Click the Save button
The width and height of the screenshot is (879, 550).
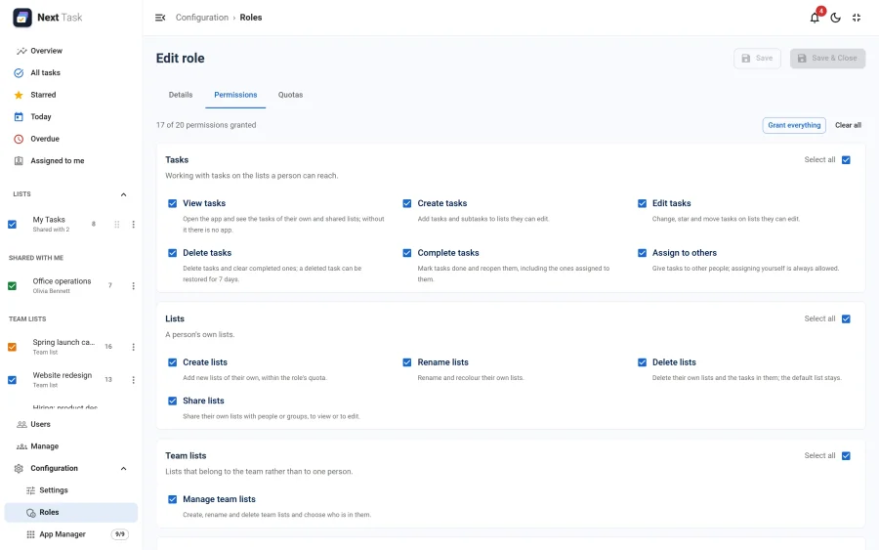click(x=757, y=59)
